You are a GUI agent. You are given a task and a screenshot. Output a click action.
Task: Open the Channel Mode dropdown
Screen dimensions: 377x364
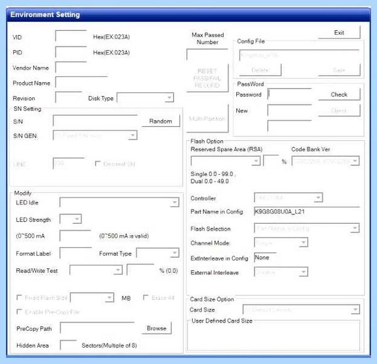281,243
